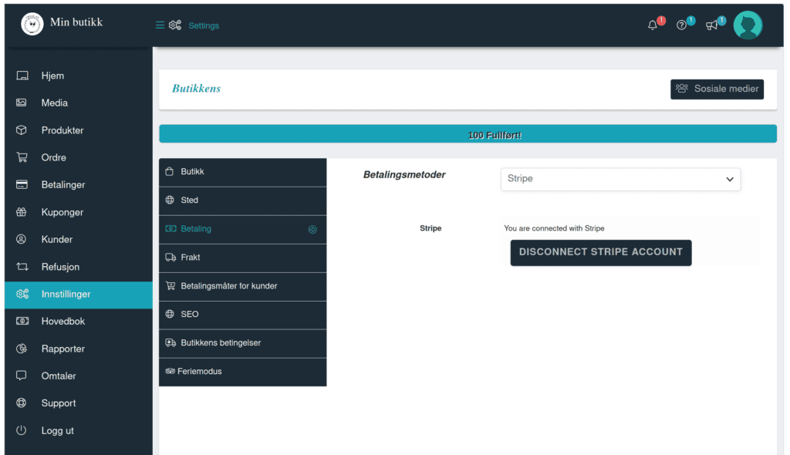The image size is (790, 455).
Task: Open the Butikkens betingelser tab
Action: coord(242,344)
